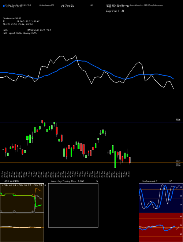Click the MACD values line
Image resolution: width=183 pixels, height=242 pixels.
tap(18, 24)
